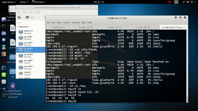The width and height of the screenshot is (198, 111).
Task: Click the new virtual machine icon in VMM toolbar
Action: point(19,17)
